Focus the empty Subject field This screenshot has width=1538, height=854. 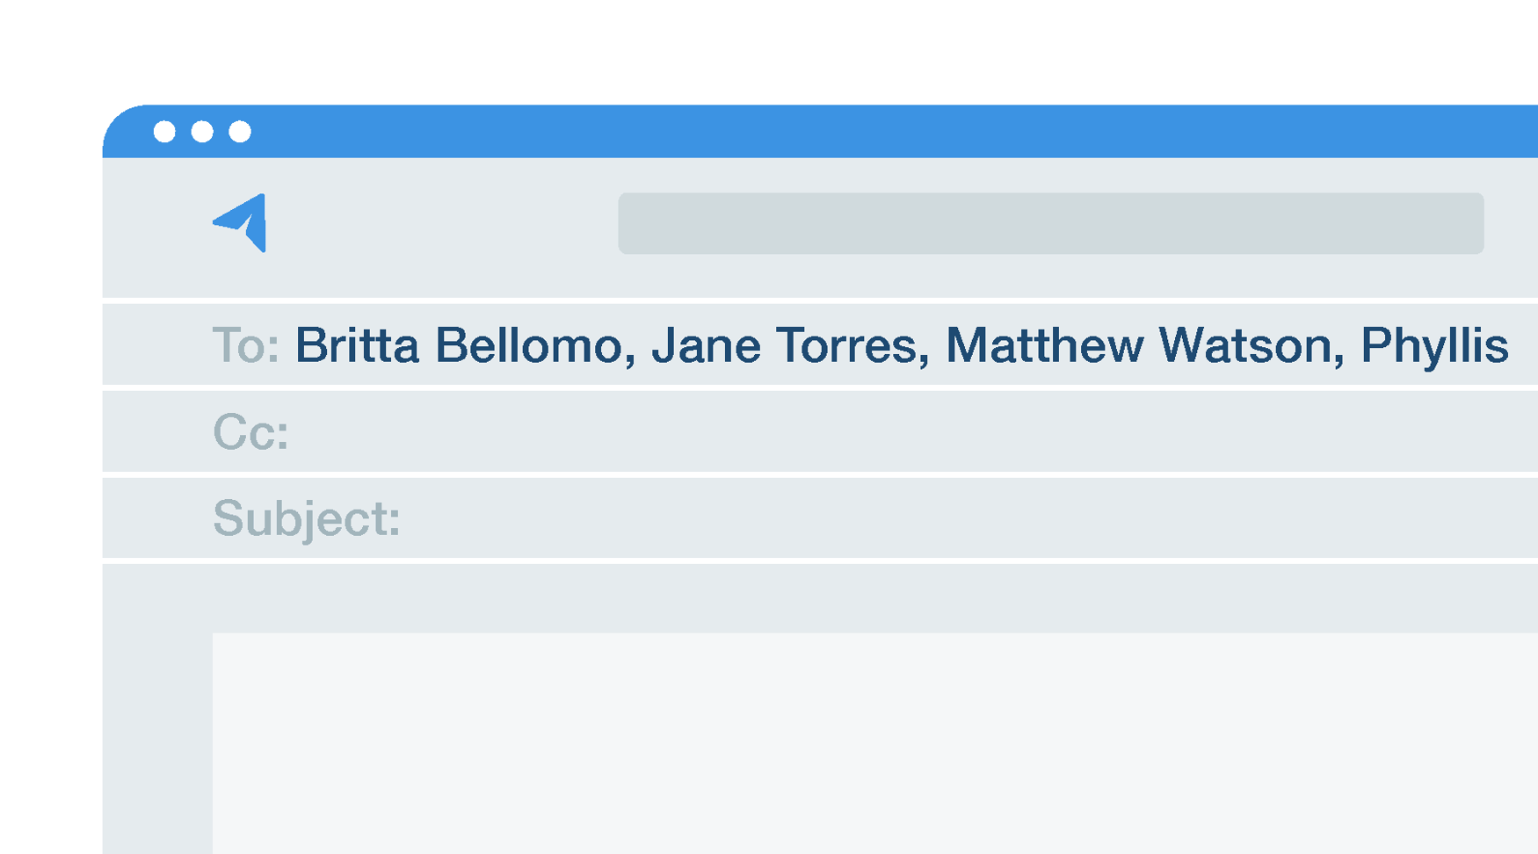coord(923,518)
